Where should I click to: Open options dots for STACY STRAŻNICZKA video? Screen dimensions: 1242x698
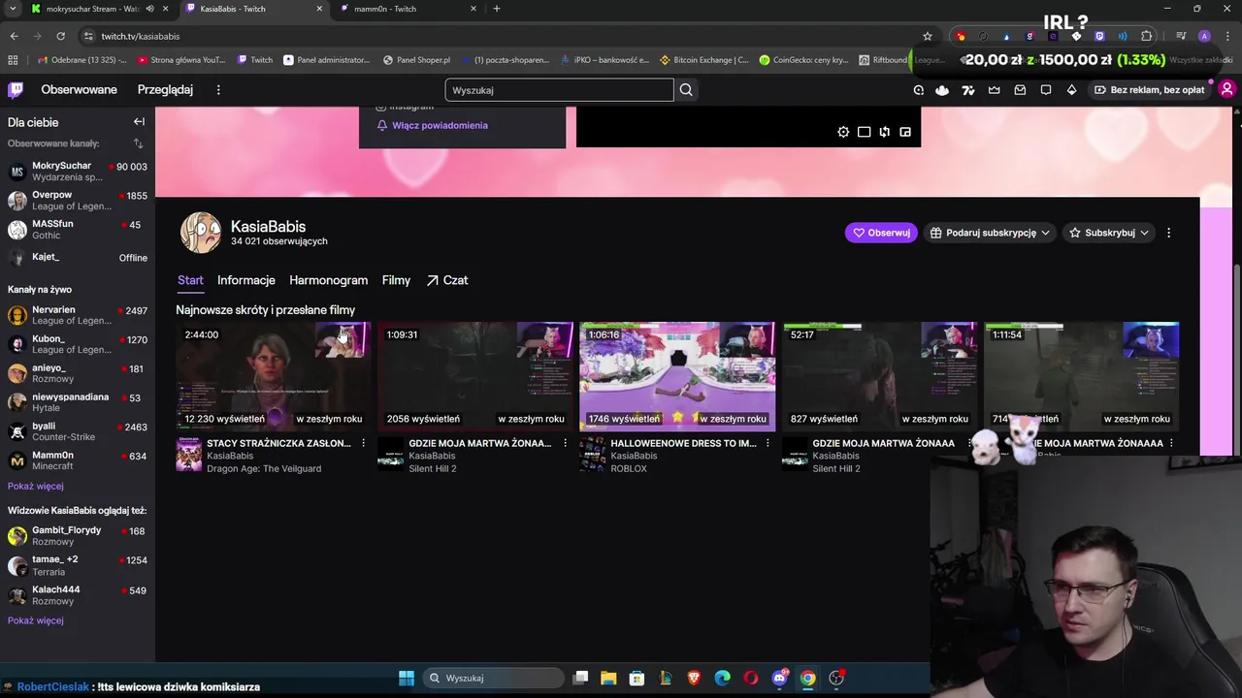[x=363, y=443]
